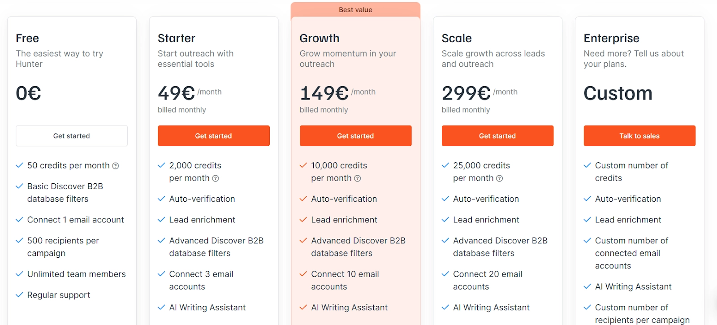
Task: Click the 149€ Growth price
Action: (324, 93)
